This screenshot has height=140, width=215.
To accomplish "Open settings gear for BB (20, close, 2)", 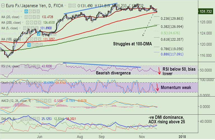I will [33, 45].
